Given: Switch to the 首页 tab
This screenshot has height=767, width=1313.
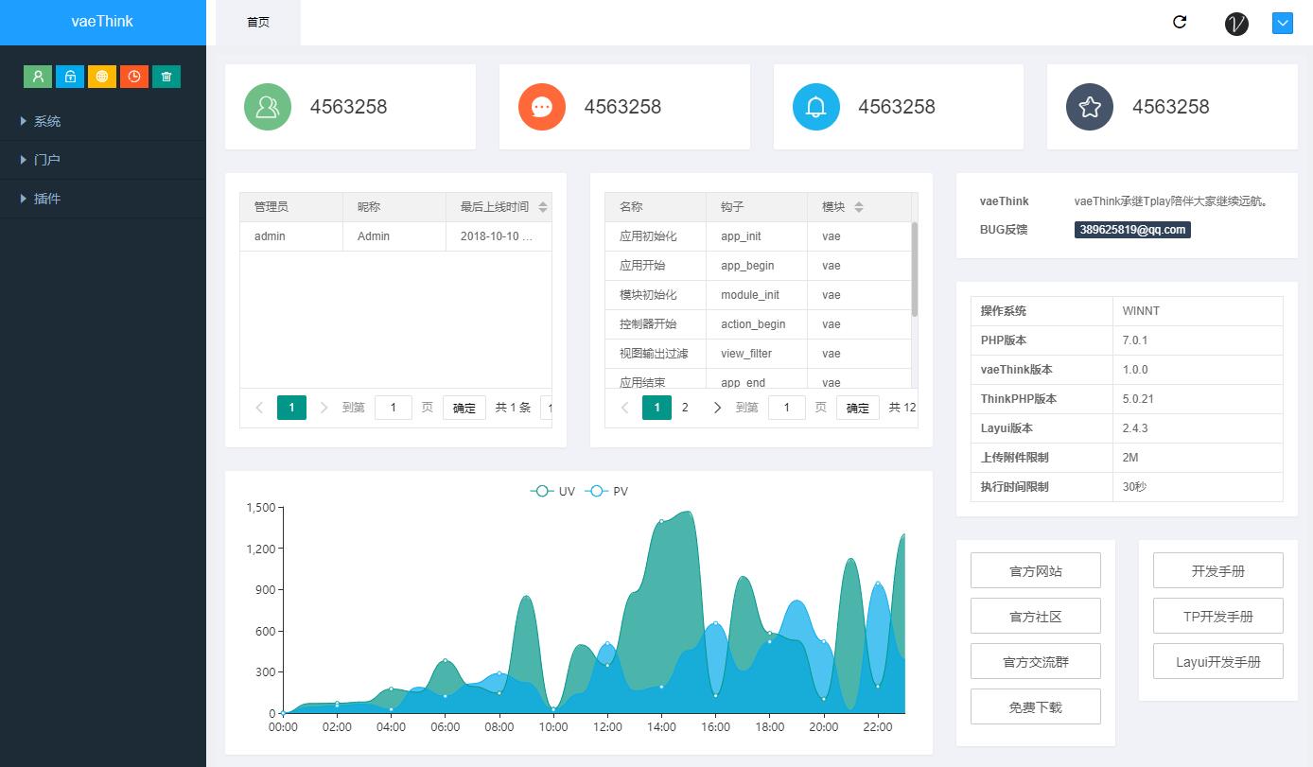Looking at the screenshot, I should pos(258,23).
